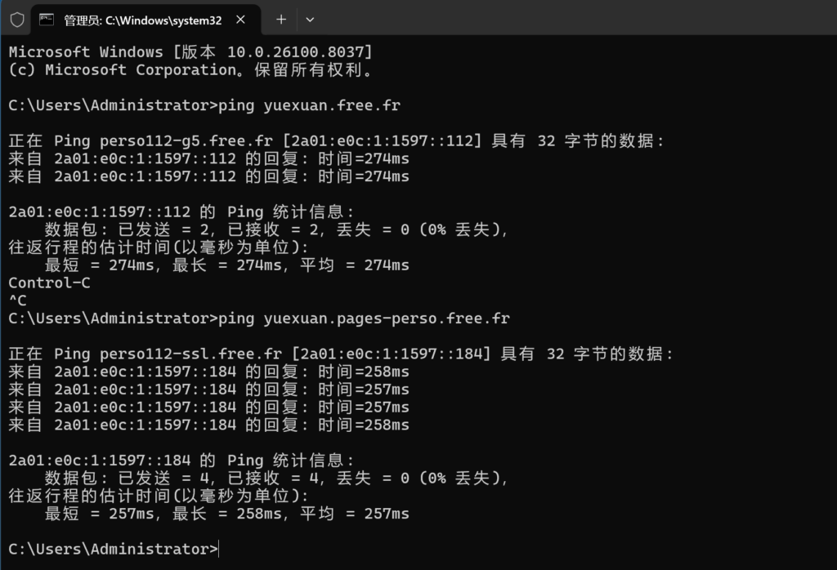The height and width of the screenshot is (570, 837).
Task: Click the '已发送 = 4' packet statistics line
Action: (276, 478)
